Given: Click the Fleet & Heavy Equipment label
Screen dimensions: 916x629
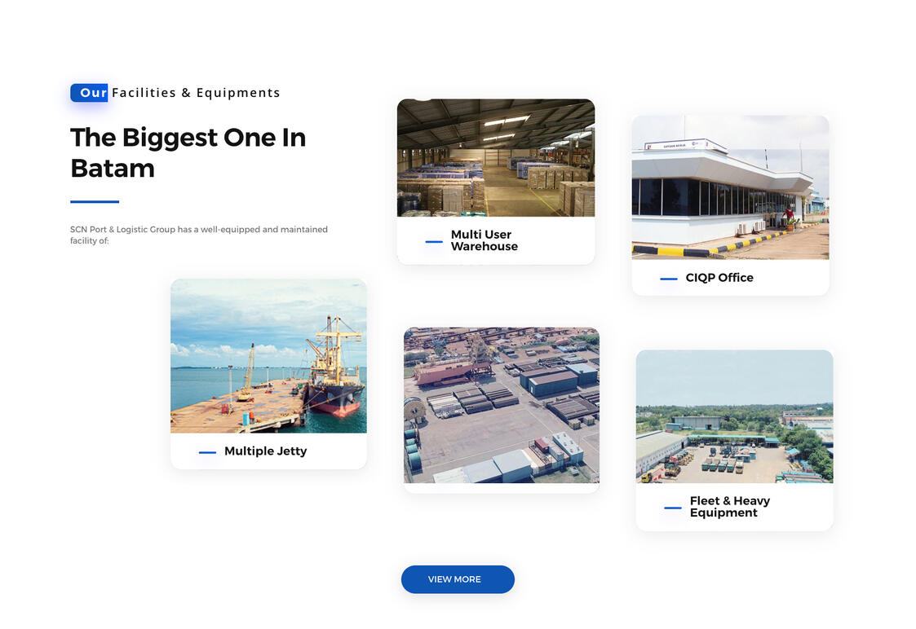Looking at the screenshot, I should click(x=729, y=507).
